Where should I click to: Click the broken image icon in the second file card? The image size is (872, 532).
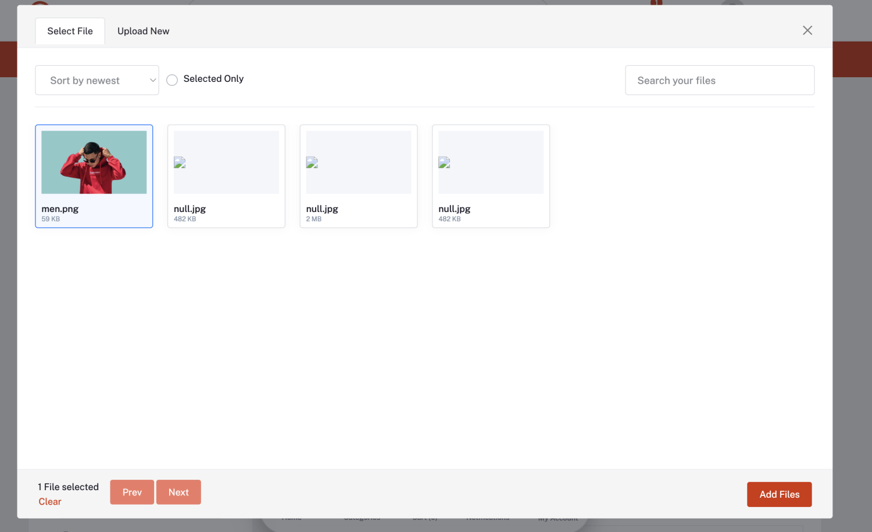pos(180,163)
